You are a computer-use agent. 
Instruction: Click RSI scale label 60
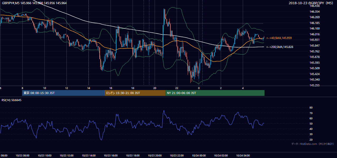point(311,118)
